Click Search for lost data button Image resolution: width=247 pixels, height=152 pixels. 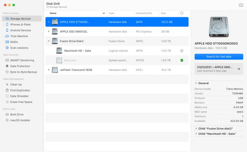[219, 57]
